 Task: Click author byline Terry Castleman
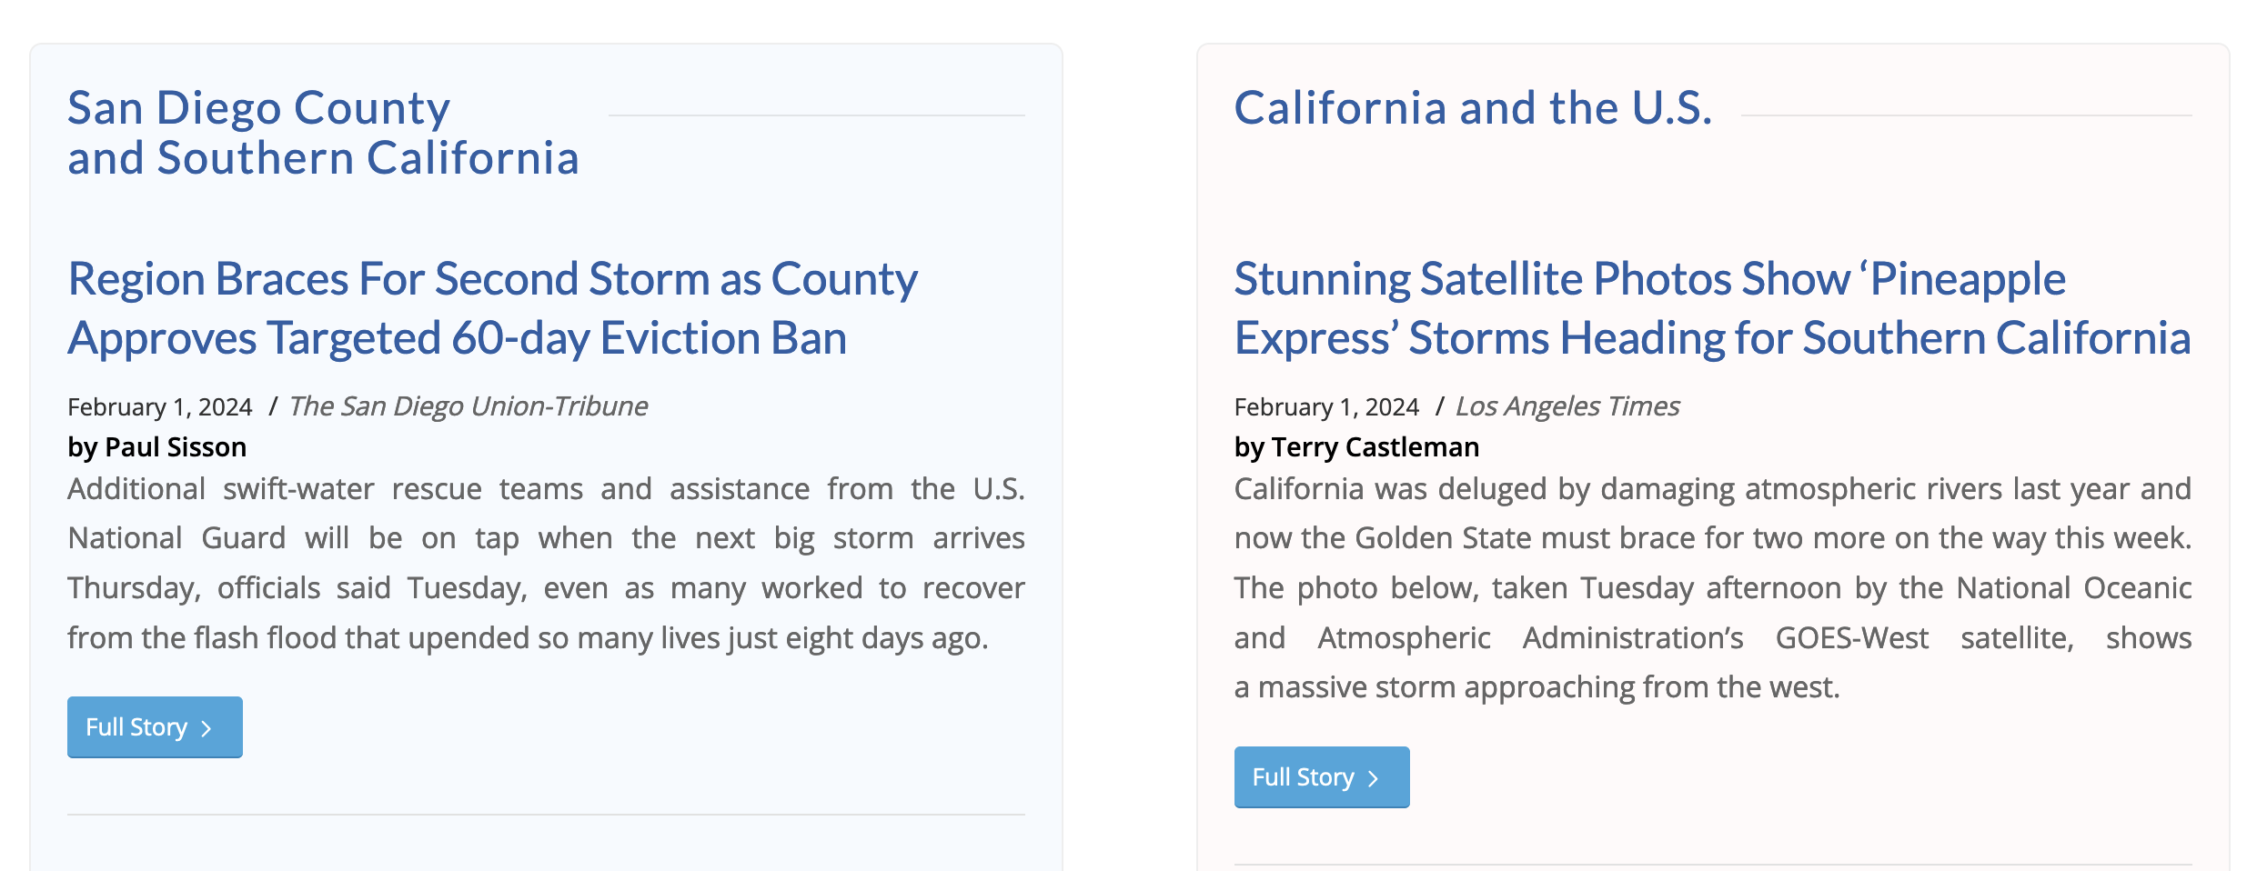pos(1356,446)
